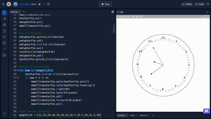The width and height of the screenshot is (211, 119).
Task: Open the Debugger sidebar icon
Action: point(4,37)
